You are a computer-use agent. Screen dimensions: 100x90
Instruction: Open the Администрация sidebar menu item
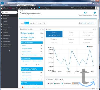pos(9,44)
